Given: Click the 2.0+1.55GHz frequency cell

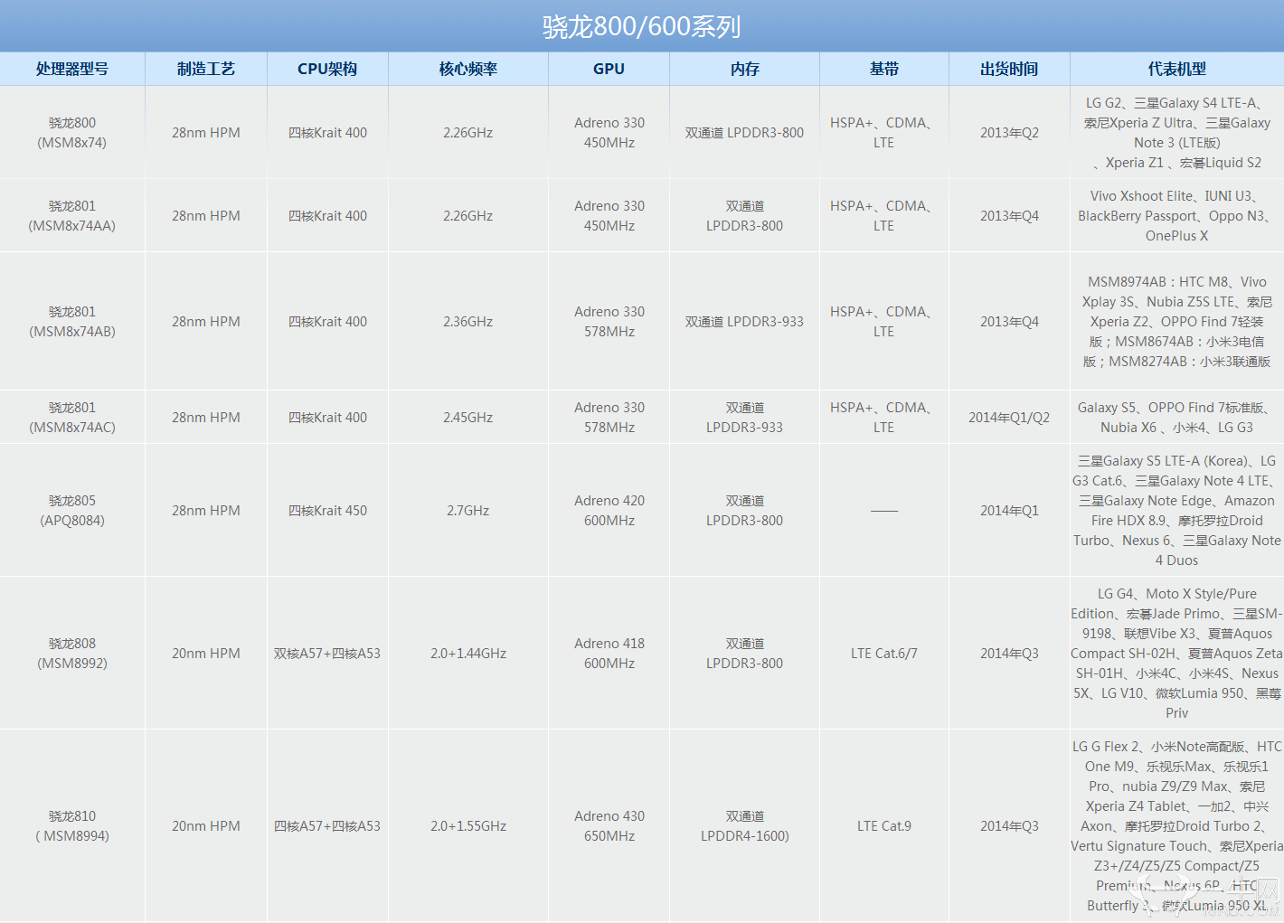Looking at the screenshot, I should pyautogui.click(x=468, y=826).
